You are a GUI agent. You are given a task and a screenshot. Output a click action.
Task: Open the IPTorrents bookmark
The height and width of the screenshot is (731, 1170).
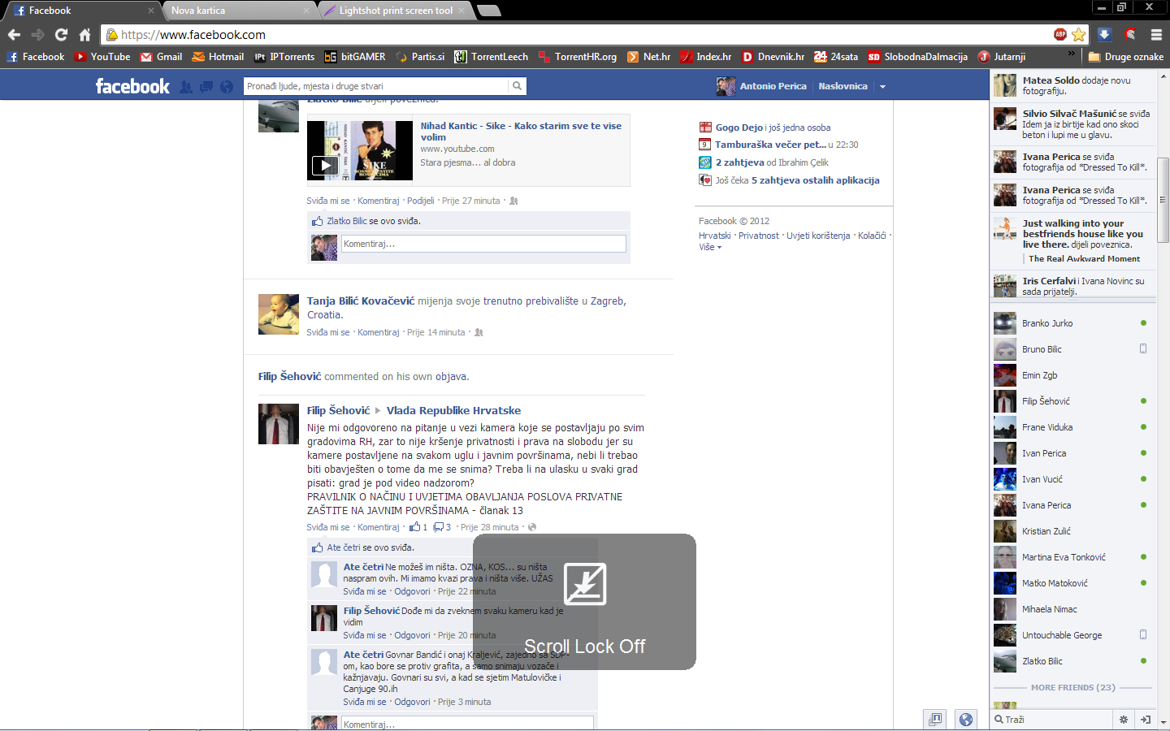coord(284,57)
